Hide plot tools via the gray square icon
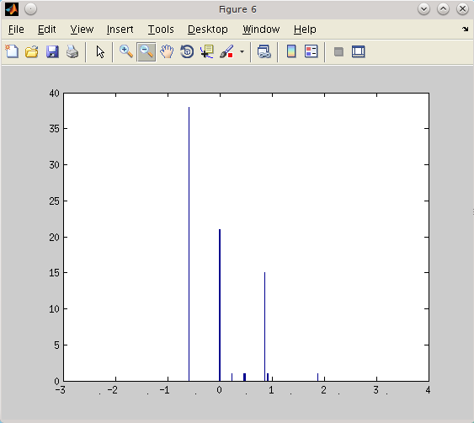The height and width of the screenshot is (423, 474). (x=338, y=51)
